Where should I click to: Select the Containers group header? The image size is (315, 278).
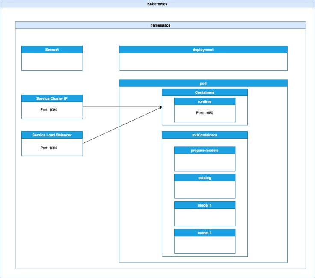[x=205, y=92]
